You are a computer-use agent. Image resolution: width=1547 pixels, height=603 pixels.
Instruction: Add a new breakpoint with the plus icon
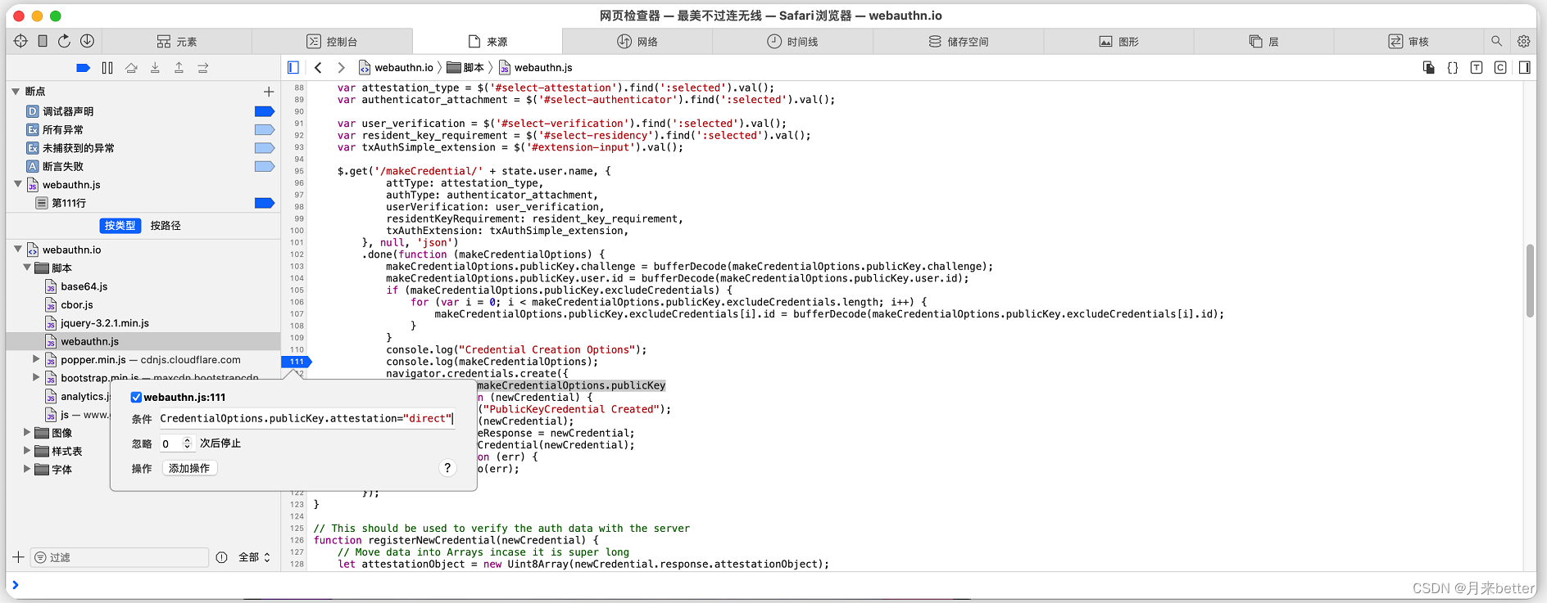269,92
